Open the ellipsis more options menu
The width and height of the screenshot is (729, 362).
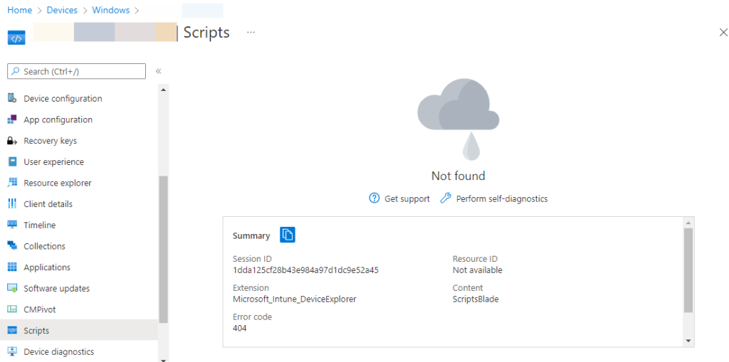coord(251,32)
